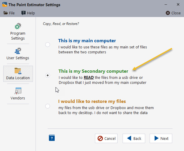Click the 'This is my Secondary computer' heading

93,71
